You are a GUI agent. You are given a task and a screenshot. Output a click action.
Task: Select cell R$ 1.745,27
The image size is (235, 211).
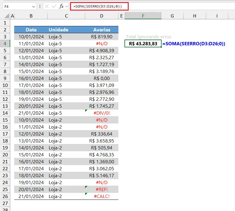pos(101,106)
